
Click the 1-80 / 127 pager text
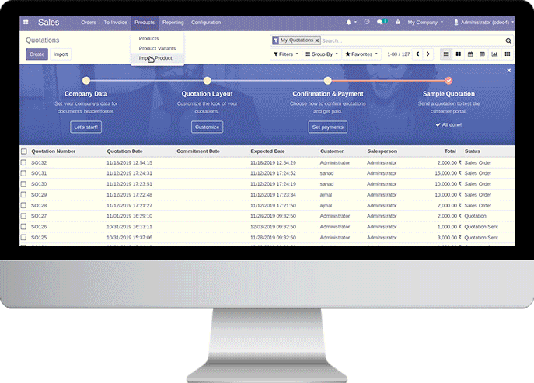click(x=399, y=54)
